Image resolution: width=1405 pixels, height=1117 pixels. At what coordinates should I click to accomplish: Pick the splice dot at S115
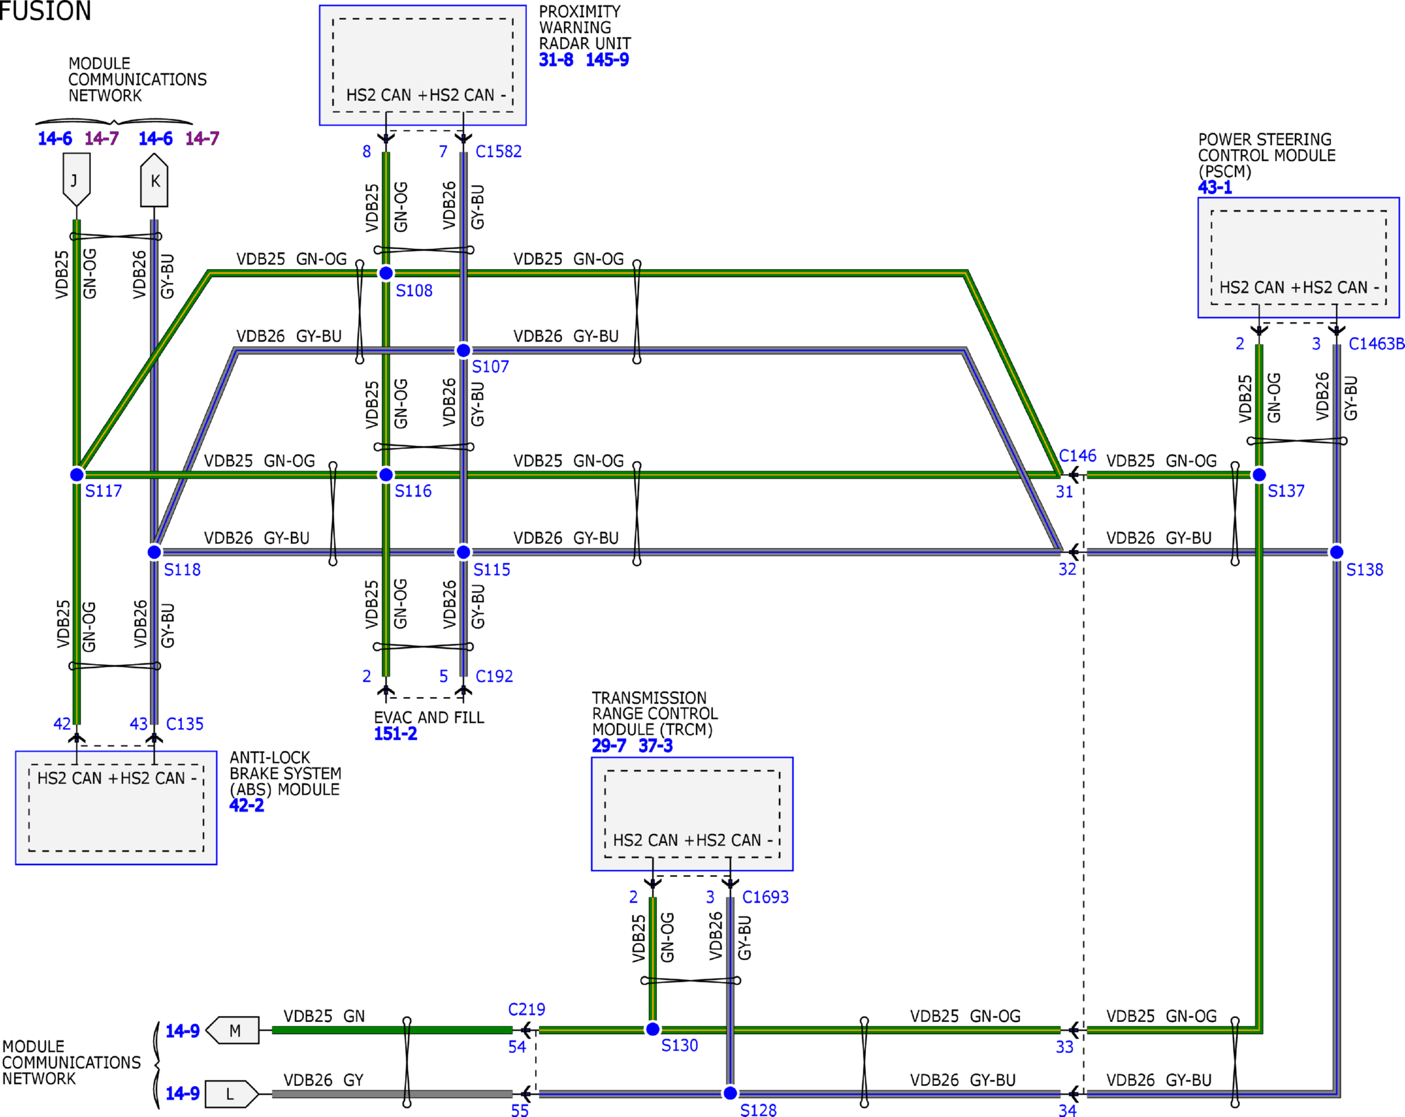click(x=464, y=552)
